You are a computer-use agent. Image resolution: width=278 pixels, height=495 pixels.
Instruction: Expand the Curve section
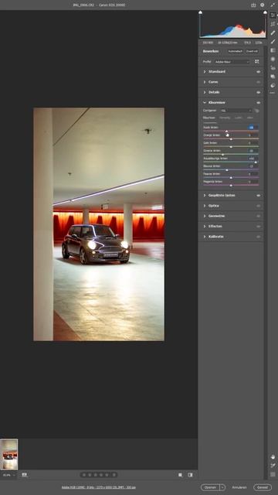(204, 82)
